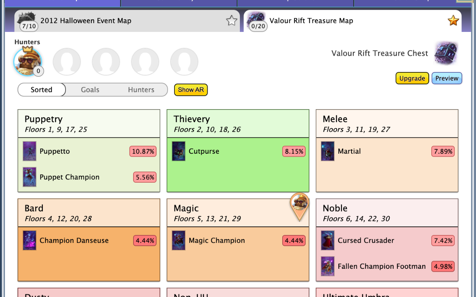Click Puppet Champion's 5.56% rate badge
Image resolution: width=476 pixels, height=297 pixels.
145,177
